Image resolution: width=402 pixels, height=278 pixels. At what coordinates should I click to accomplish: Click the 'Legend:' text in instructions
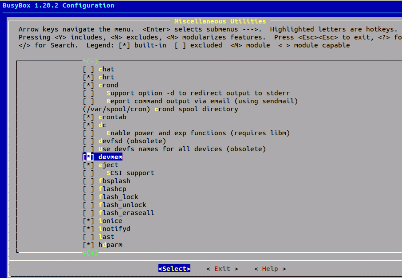click(100, 45)
